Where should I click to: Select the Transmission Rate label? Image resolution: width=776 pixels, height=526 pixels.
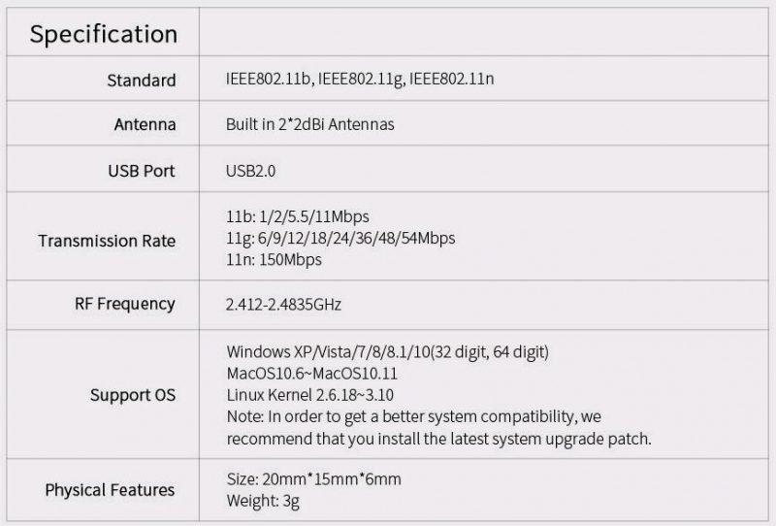click(107, 241)
